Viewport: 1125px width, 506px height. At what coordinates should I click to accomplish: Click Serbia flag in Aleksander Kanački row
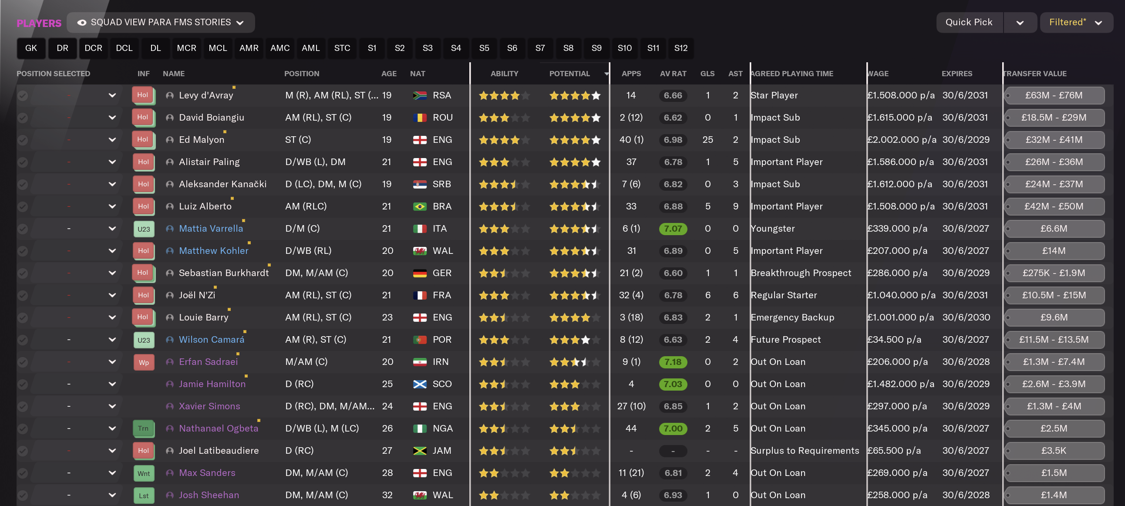[420, 184]
